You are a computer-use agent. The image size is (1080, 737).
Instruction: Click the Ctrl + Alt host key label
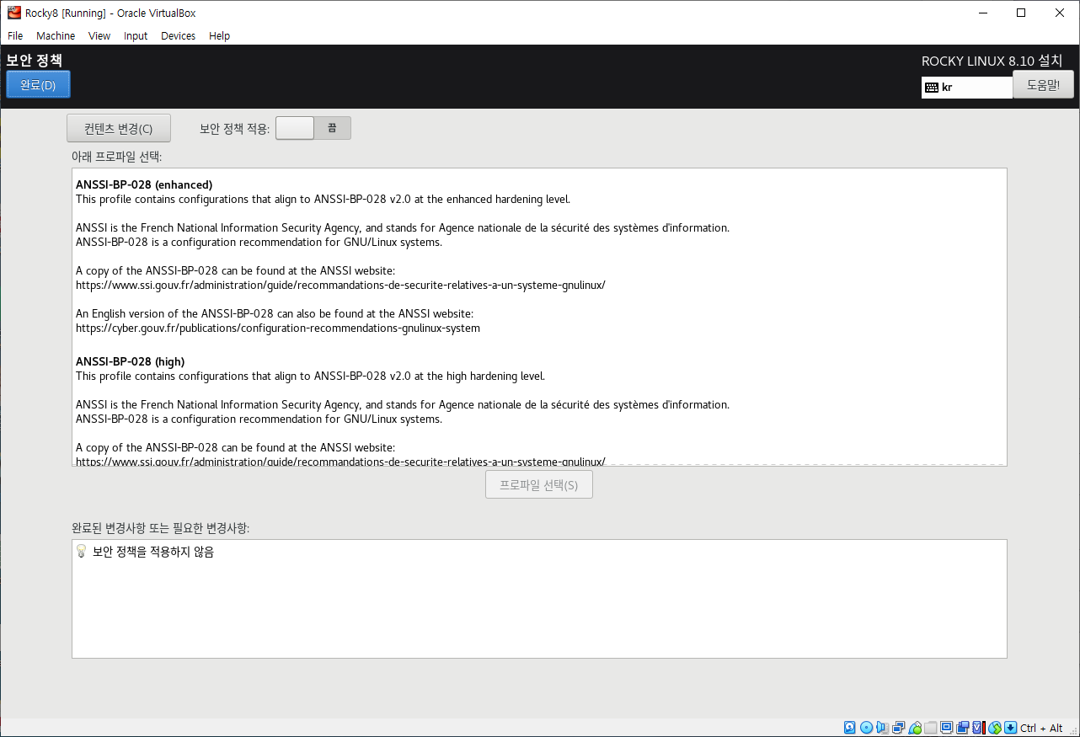(x=1041, y=728)
